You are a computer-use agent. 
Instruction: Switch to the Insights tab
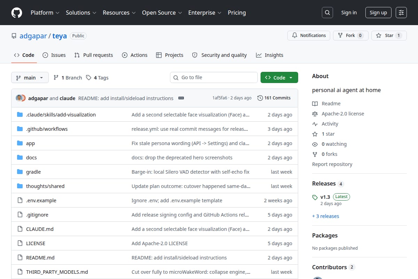(270, 55)
